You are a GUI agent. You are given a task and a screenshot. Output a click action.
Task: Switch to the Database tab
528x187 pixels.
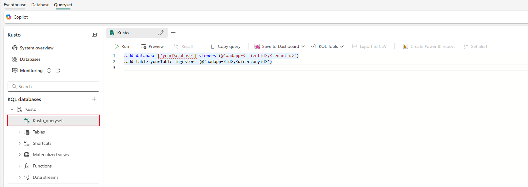[x=40, y=5]
